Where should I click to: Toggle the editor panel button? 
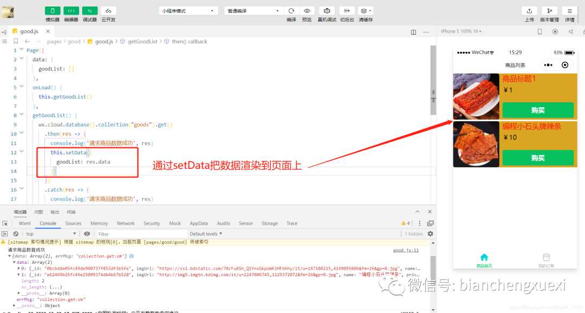point(71,11)
